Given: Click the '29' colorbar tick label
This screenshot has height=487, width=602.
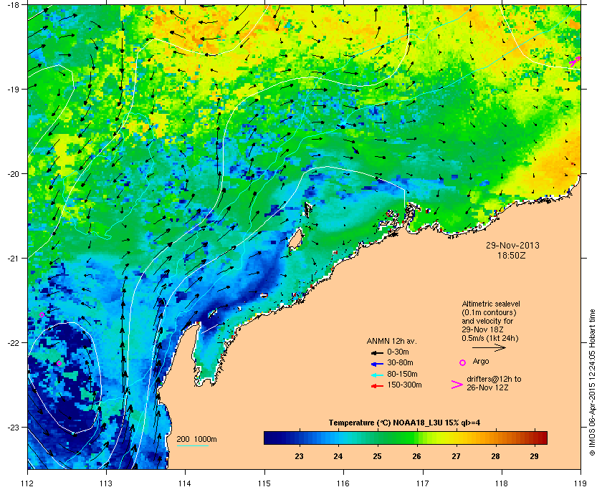Looking at the screenshot, I should pos(535,456).
